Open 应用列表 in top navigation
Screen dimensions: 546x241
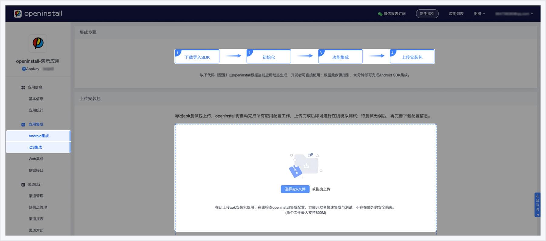[x=456, y=14]
